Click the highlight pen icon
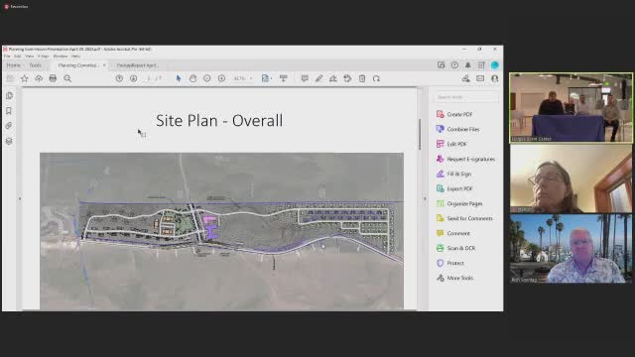This screenshot has height=357, width=635. tap(318, 78)
